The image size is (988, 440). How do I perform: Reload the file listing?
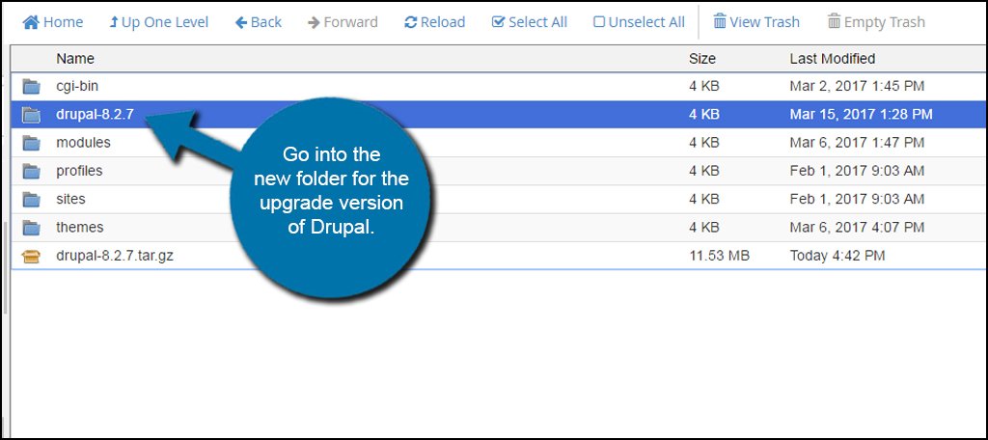pos(435,22)
